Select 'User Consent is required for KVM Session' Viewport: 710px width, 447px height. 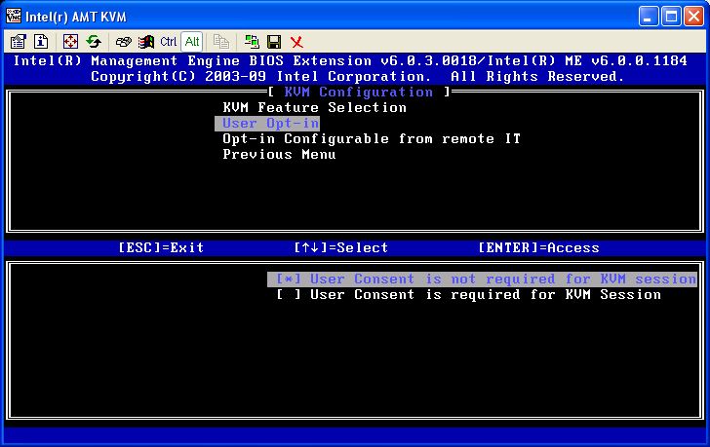pyautogui.click(x=468, y=295)
